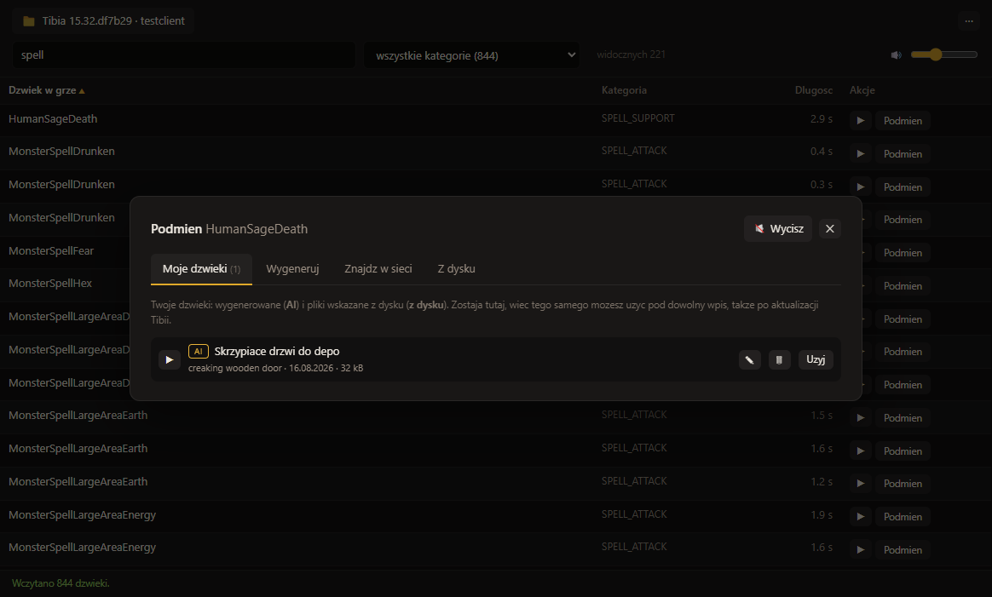Click Podmien on the HumanSageDeath row
The height and width of the screenshot is (597, 992).
[x=903, y=120]
